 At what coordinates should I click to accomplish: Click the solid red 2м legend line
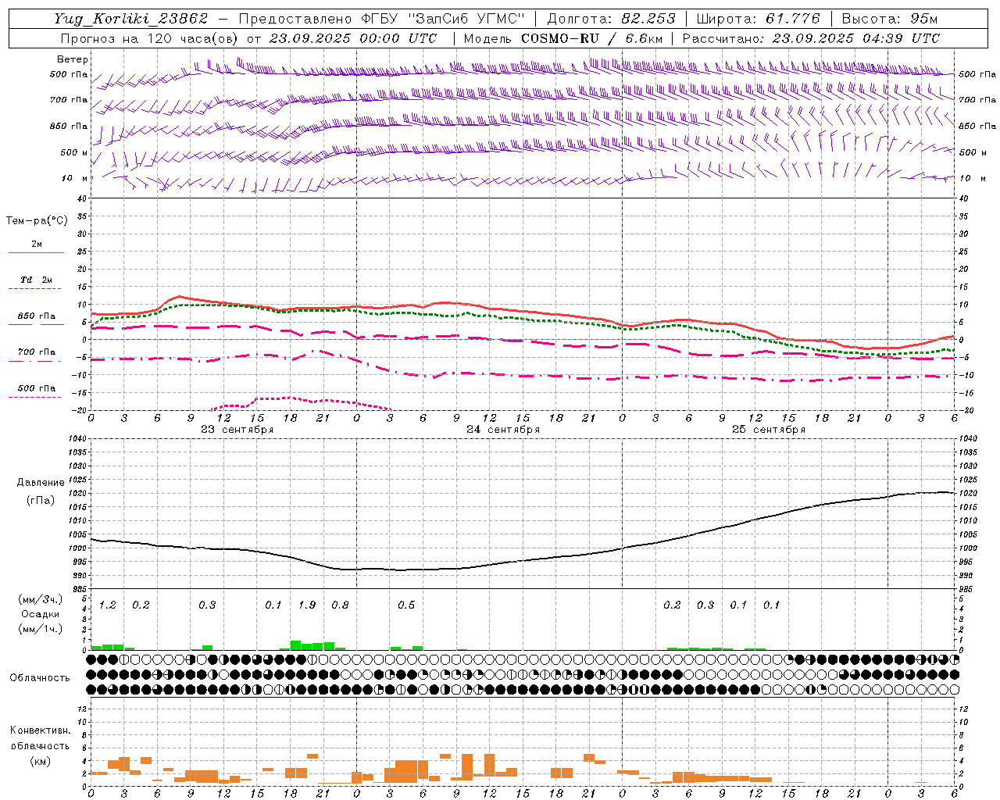tap(36, 253)
